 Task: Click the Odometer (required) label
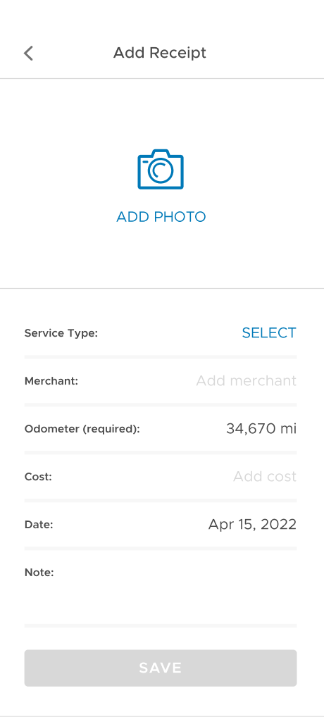(82, 429)
